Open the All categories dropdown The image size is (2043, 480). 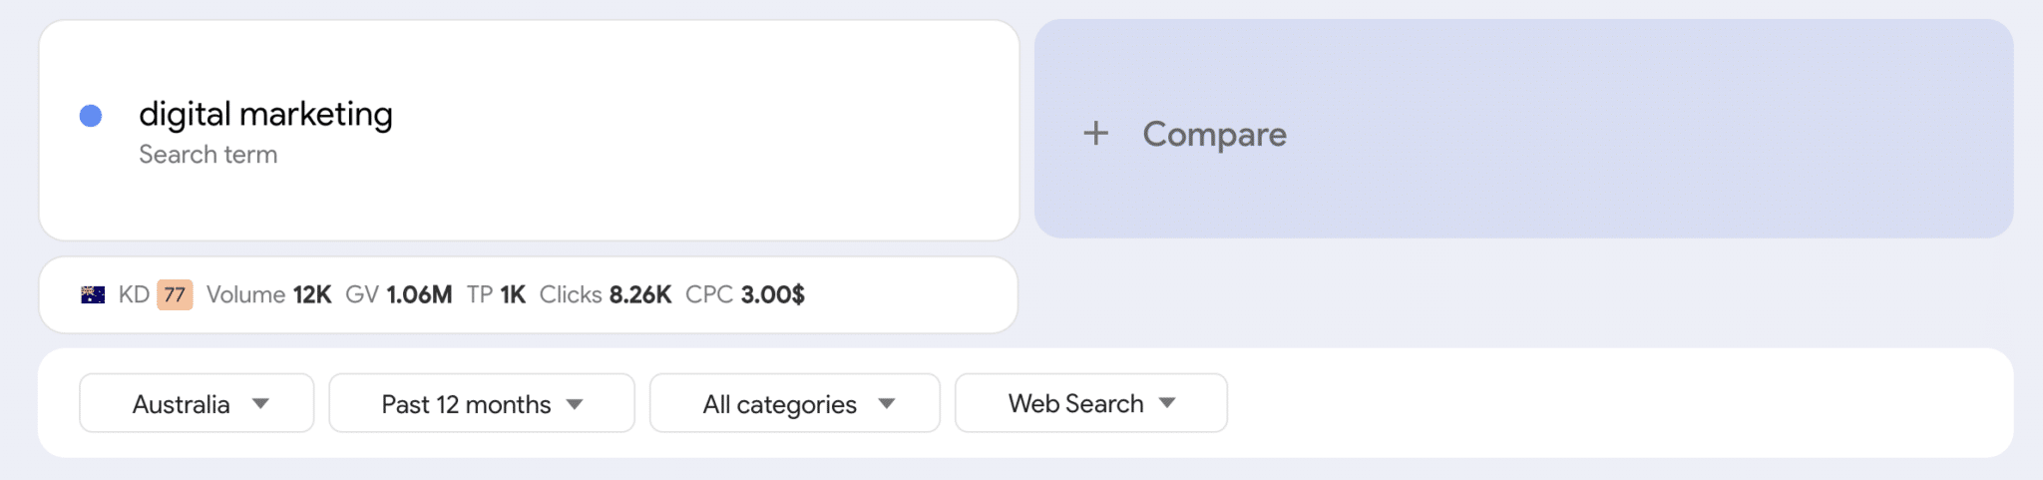[x=794, y=403]
